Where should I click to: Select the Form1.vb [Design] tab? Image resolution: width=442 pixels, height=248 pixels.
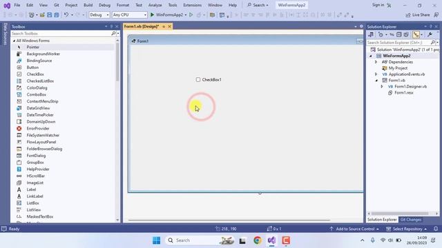tap(141, 26)
